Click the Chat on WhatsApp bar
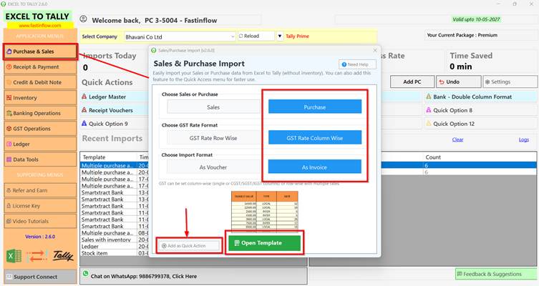 pos(194,276)
